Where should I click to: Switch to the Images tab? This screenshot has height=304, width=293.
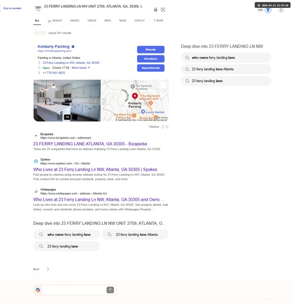(75, 21)
